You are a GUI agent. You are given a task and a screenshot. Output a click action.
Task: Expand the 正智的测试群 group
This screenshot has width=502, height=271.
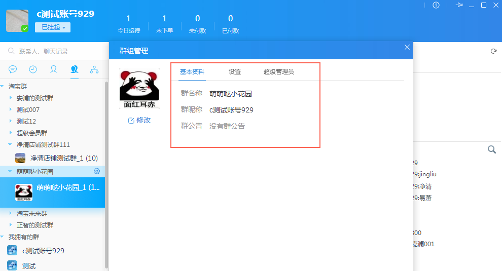click(11, 225)
